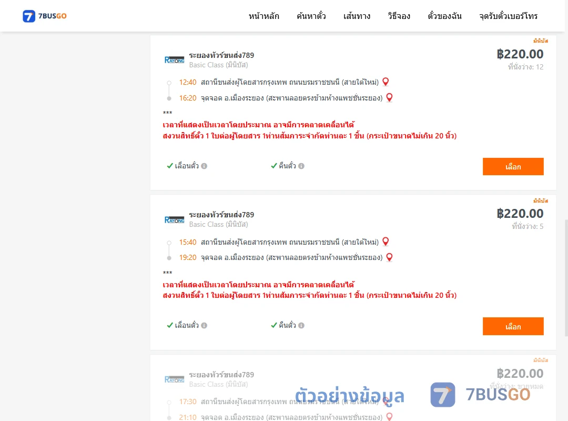Click the มินิบัส tag on the 15:40 card
Viewport: 568px width, 421px height.
tap(541, 201)
